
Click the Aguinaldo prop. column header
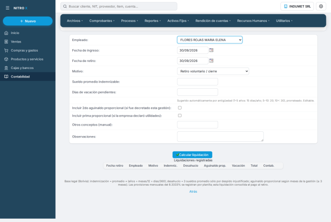tap(215, 166)
